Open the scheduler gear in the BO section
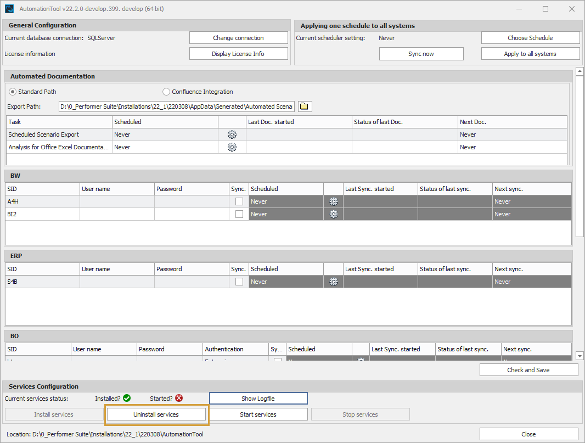Screen dimensions: 585x443 click(361, 360)
